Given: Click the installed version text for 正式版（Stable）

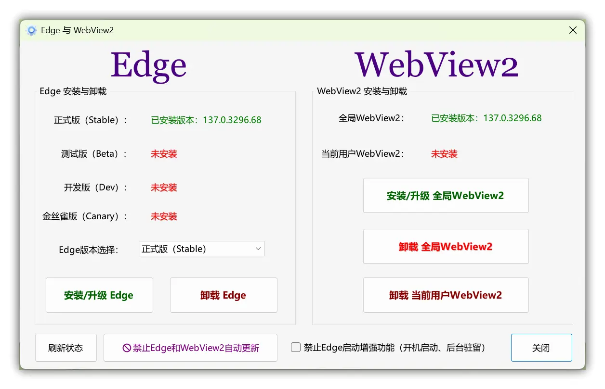Looking at the screenshot, I should [x=206, y=120].
